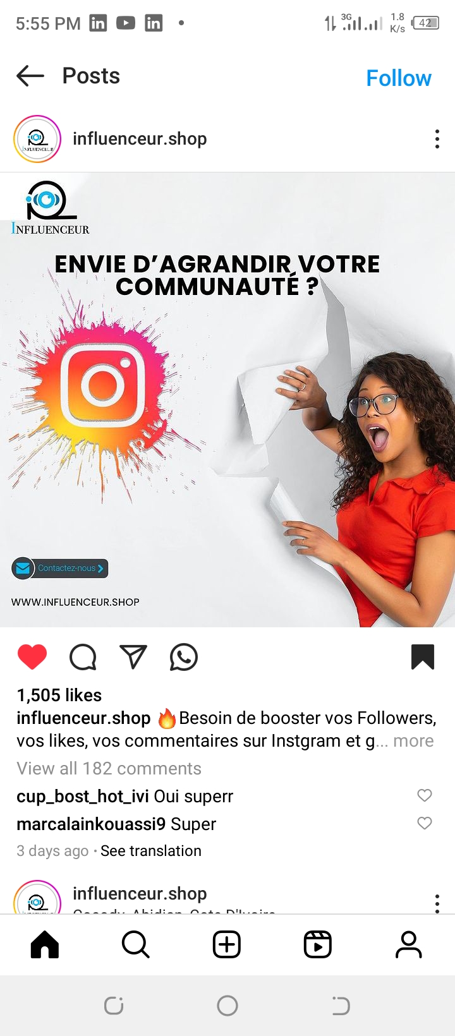View all 182 comments

click(x=109, y=768)
